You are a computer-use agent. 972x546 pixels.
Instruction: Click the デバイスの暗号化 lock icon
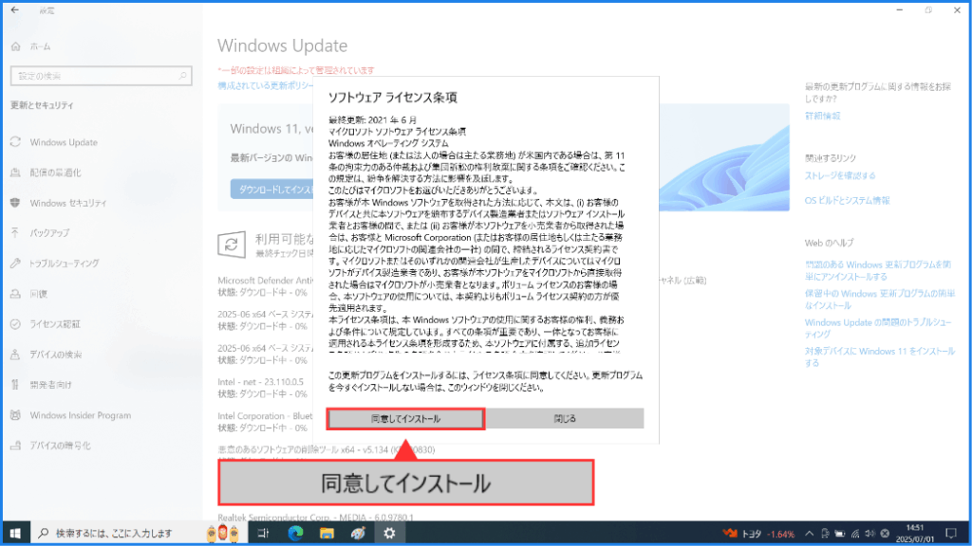pyautogui.click(x=15, y=446)
